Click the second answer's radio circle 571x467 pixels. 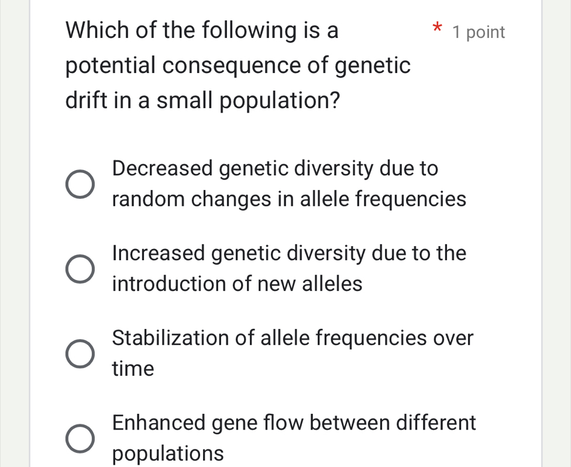79,268
